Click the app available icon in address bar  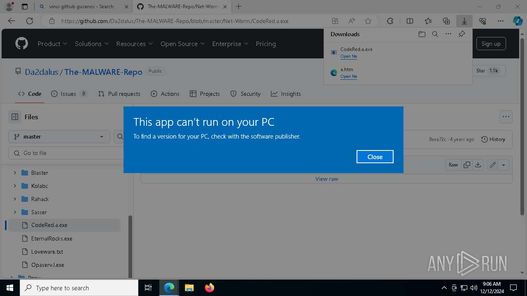[x=335, y=21]
